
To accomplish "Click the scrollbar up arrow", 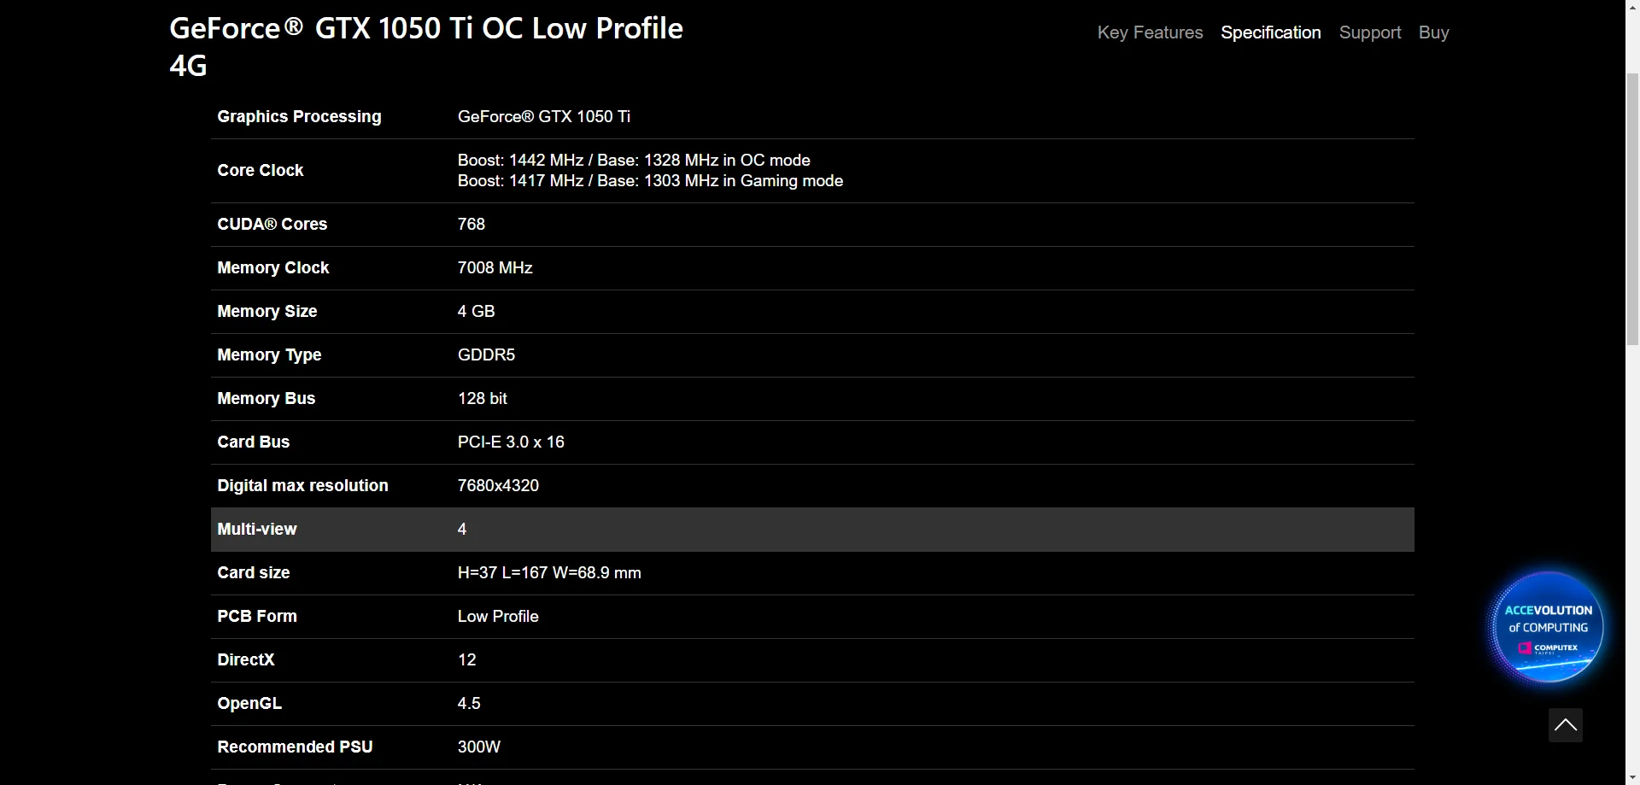I will pyautogui.click(x=1632, y=7).
